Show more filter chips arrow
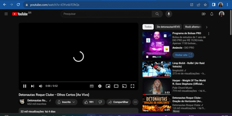This screenshot has height=116, width=232. [207, 27]
